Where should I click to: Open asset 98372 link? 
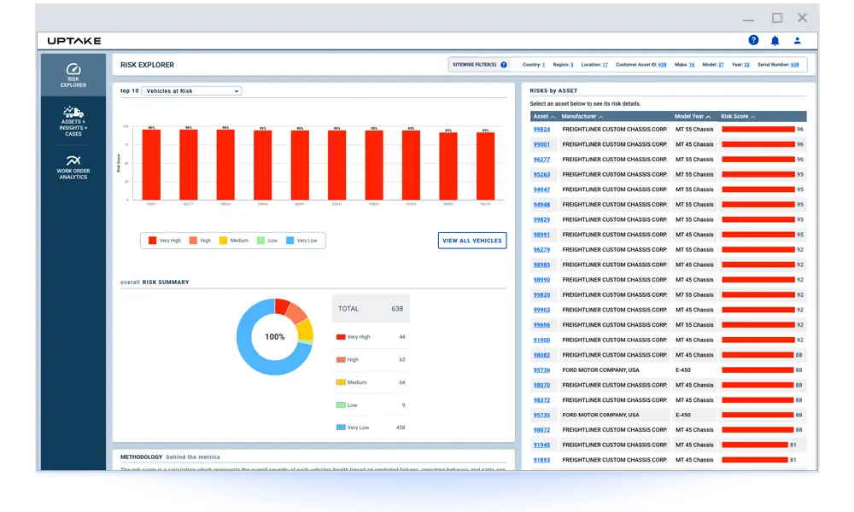541,400
